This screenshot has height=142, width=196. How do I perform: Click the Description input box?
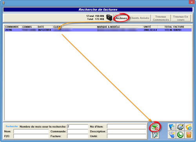[127, 131]
